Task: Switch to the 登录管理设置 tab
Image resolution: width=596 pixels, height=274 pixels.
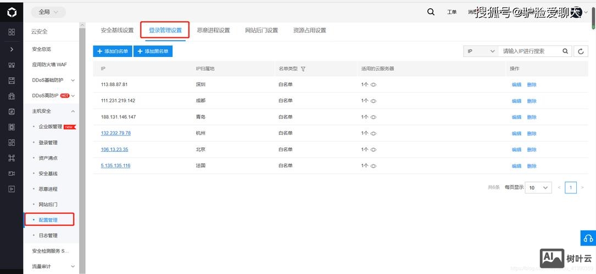Action: (x=165, y=30)
